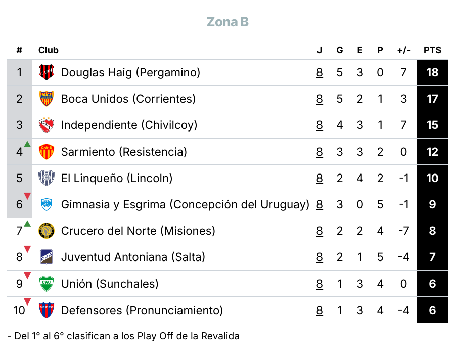Select the Unión (Sunchales) club name

[x=110, y=284]
